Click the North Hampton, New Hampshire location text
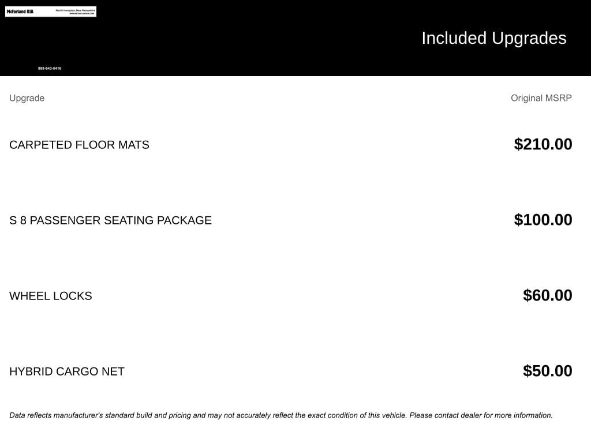591x443 pixels. (x=75, y=10)
